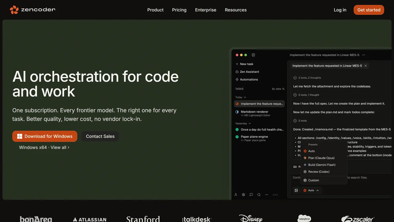The image size is (394, 222).
Task: Go to the Pricing page
Action: (179, 10)
